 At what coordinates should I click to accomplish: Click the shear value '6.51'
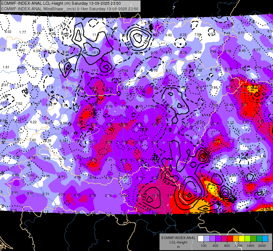(241, 33)
